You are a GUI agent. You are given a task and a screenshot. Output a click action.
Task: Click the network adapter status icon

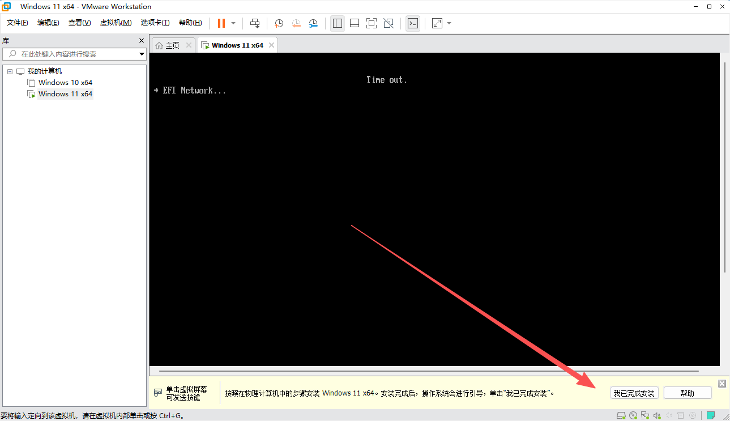[x=646, y=415]
